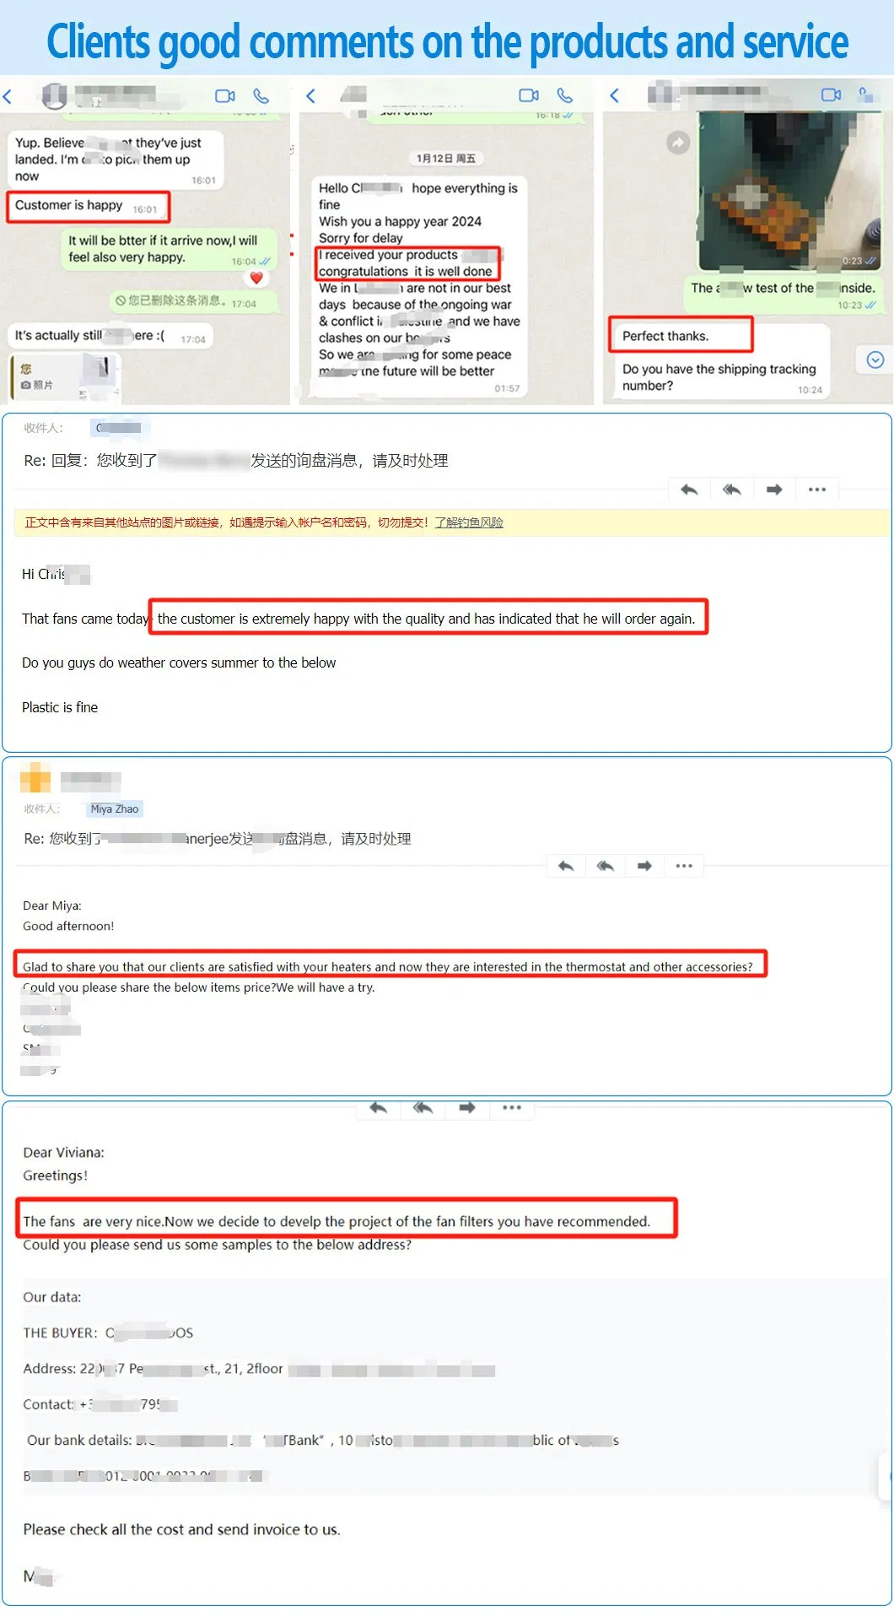The height and width of the screenshot is (1617, 894).
Task: Start video call in the 'Perfect thanks.' chat
Action: 831,95
